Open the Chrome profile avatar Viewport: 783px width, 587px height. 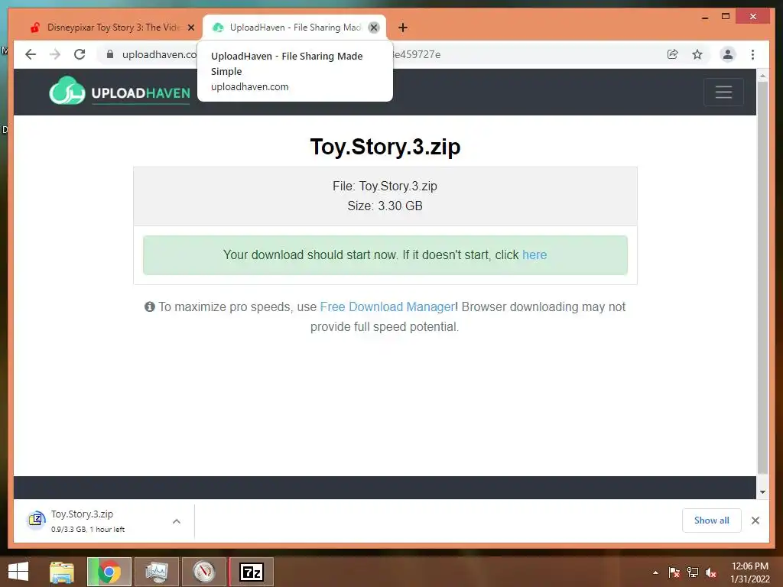(x=728, y=54)
